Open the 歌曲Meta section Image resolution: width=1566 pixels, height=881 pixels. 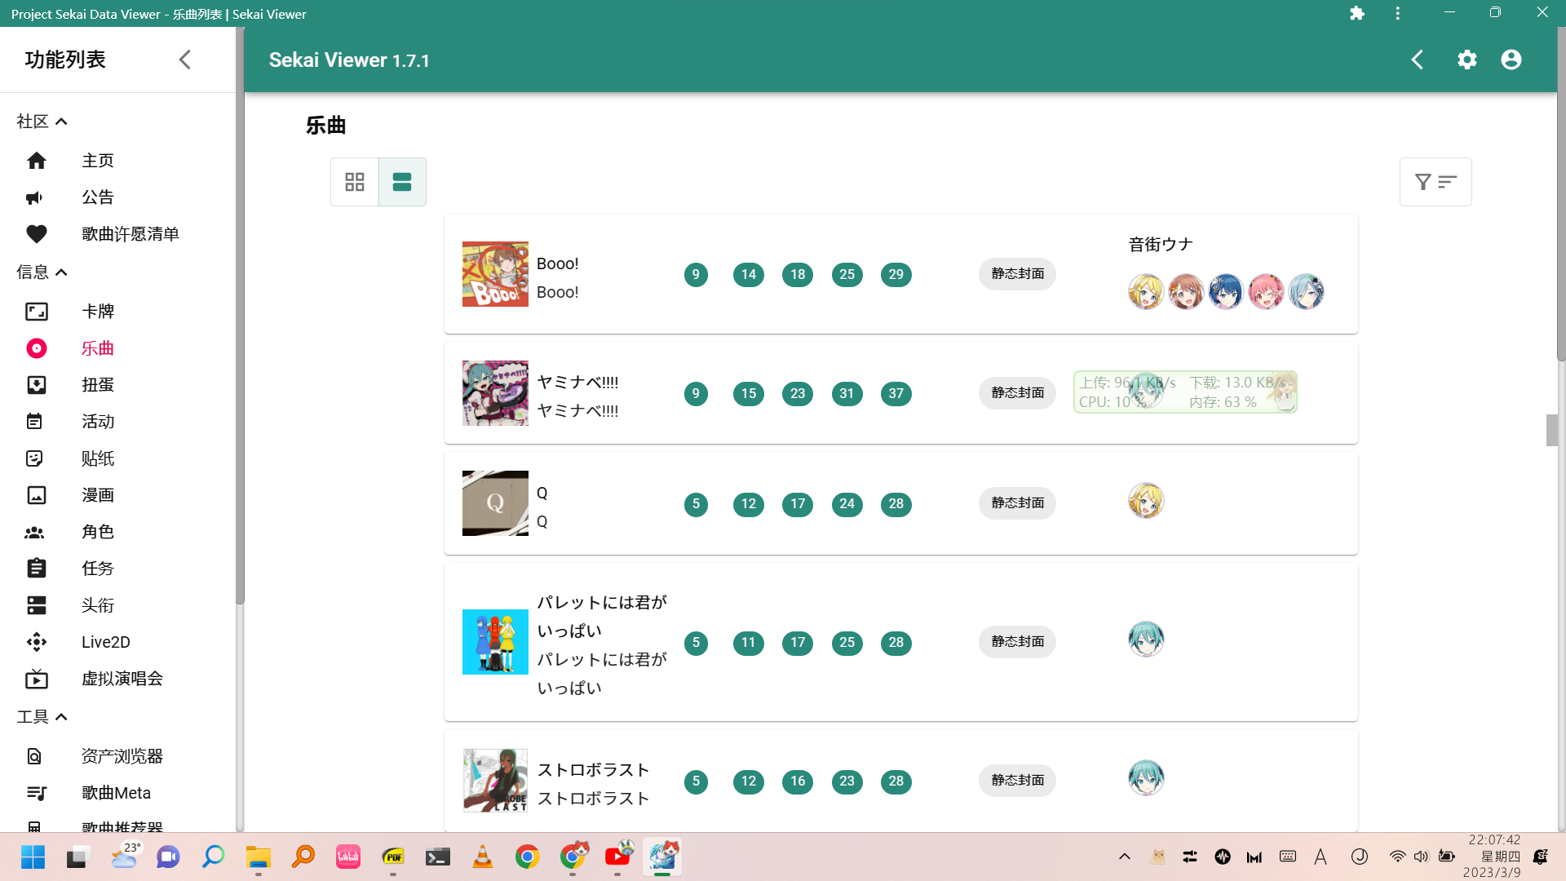115,792
